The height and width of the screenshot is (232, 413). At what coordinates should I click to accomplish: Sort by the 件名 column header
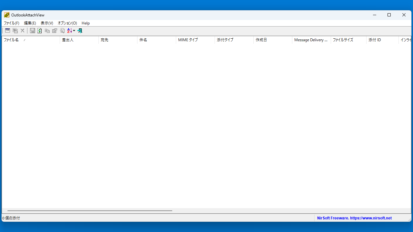click(157, 40)
